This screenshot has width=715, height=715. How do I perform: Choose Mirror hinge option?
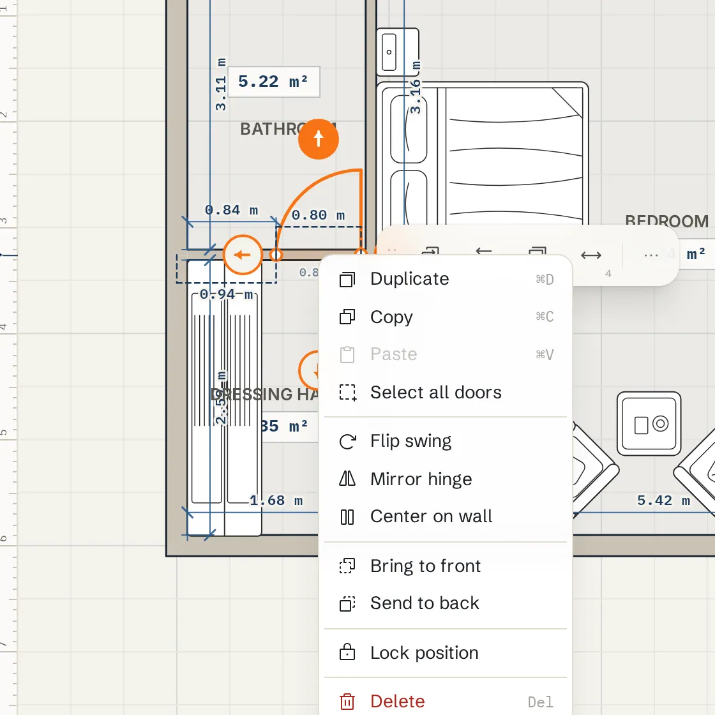coord(445,479)
